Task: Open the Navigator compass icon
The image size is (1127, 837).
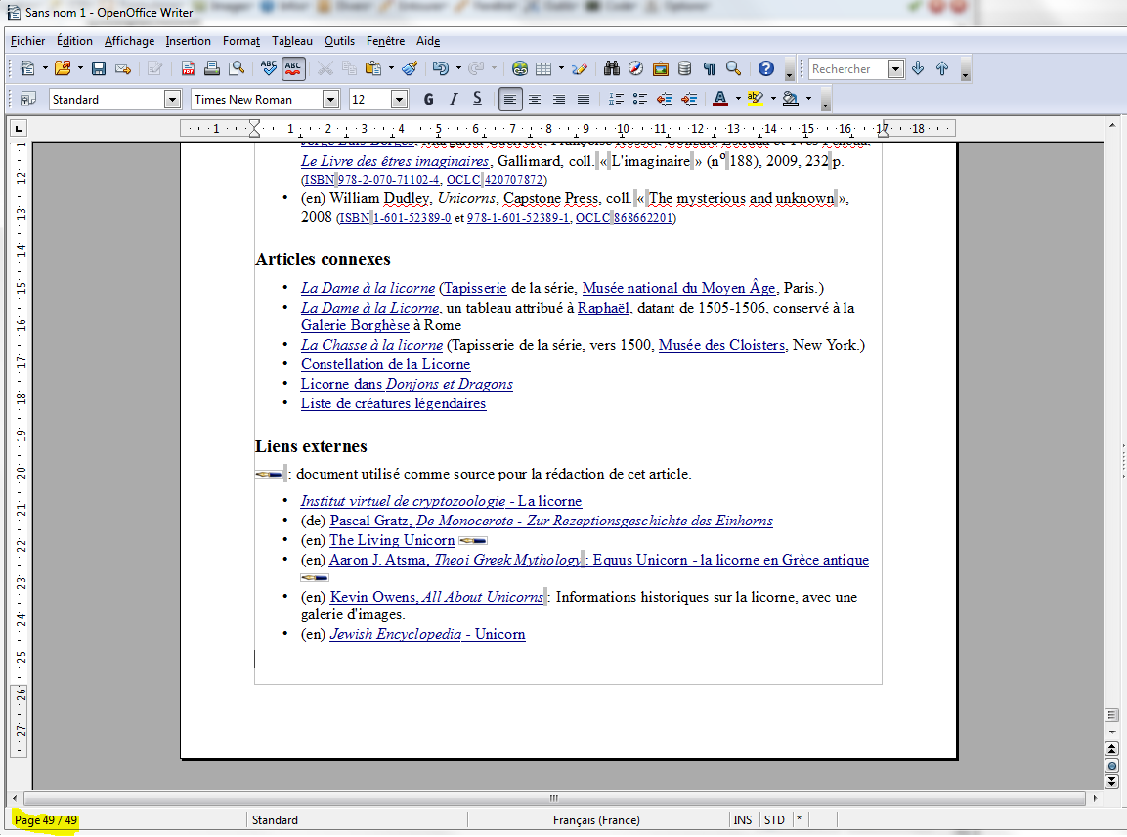Action: (635, 68)
